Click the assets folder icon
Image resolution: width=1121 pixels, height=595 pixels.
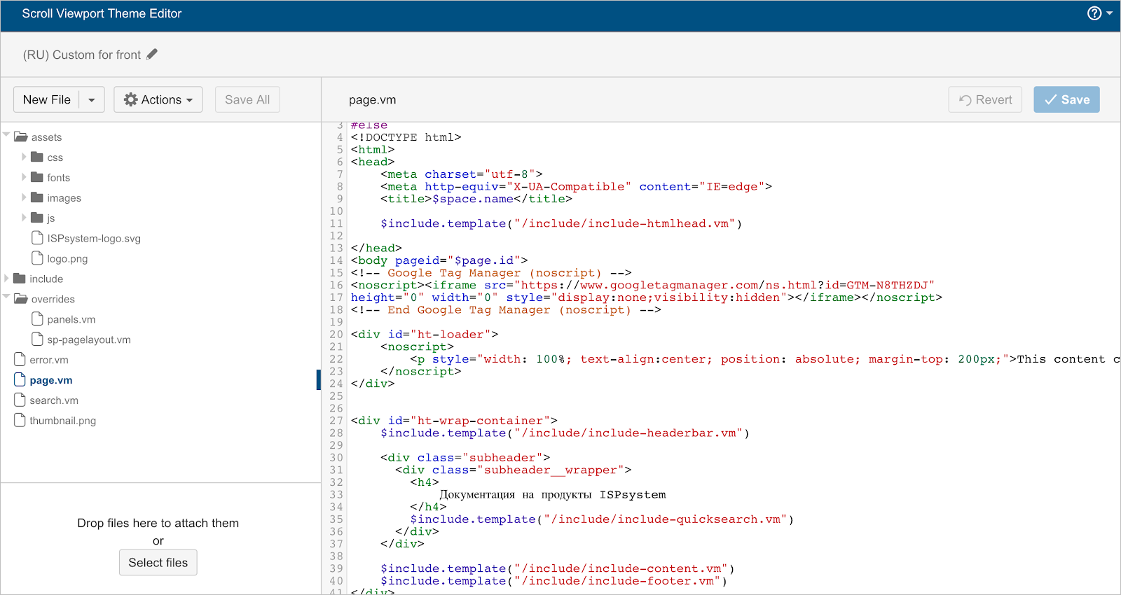click(21, 136)
